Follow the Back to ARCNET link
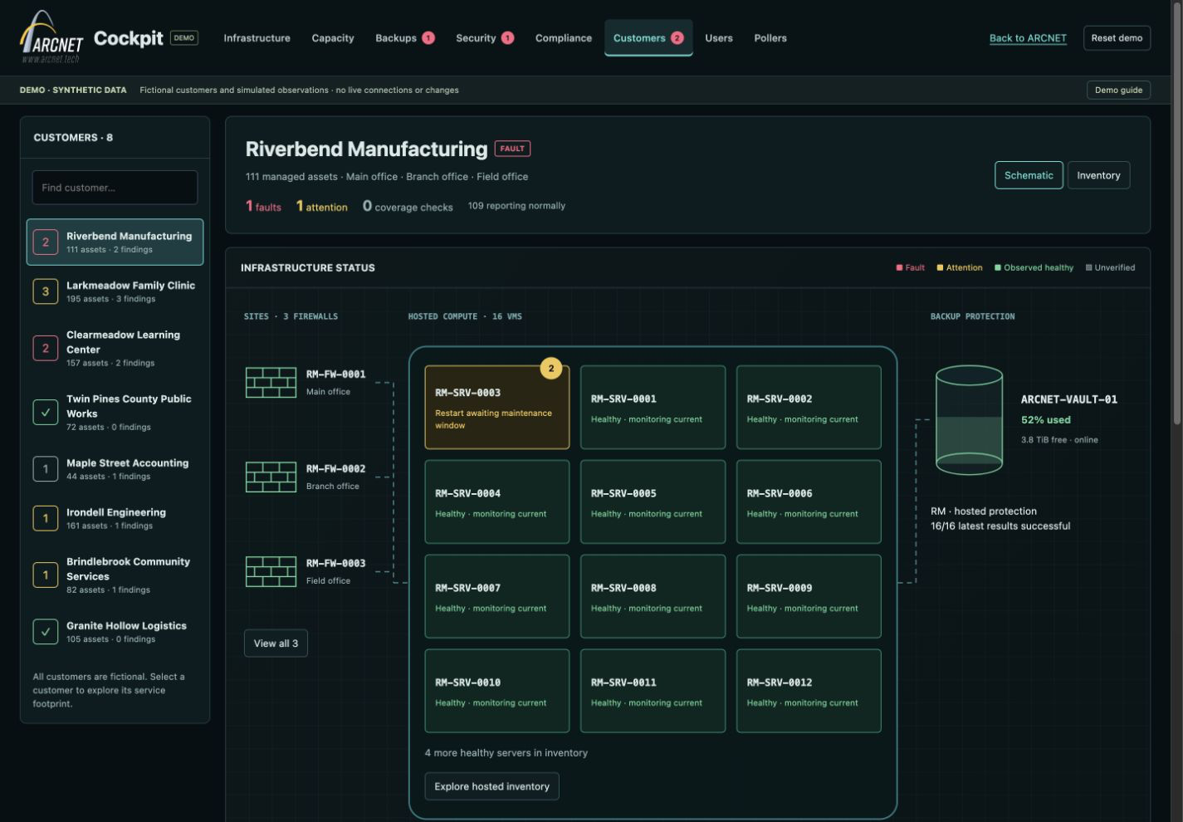 [x=1028, y=38]
